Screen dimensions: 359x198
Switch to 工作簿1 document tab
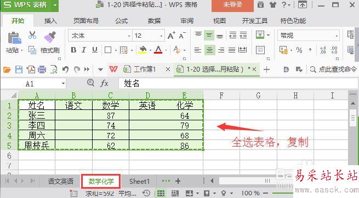145,69
